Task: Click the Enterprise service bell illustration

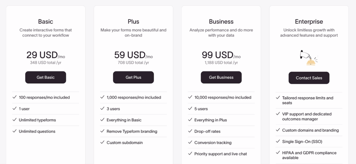Action: 309,58
